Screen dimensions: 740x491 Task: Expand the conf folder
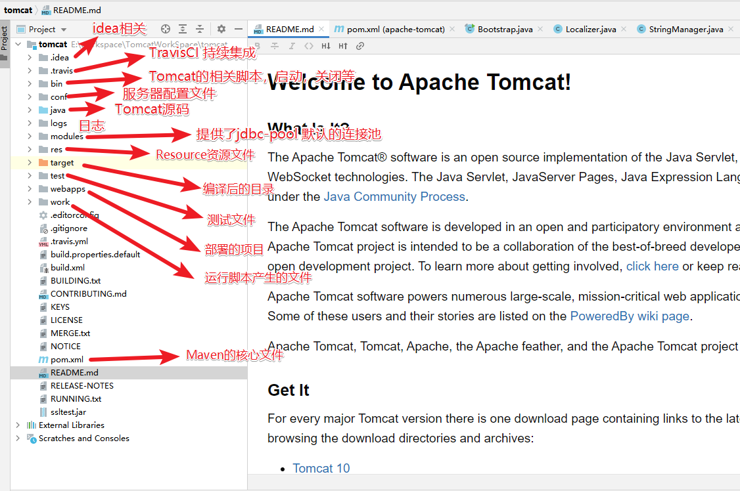pyautogui.click(x=30, y=97)
